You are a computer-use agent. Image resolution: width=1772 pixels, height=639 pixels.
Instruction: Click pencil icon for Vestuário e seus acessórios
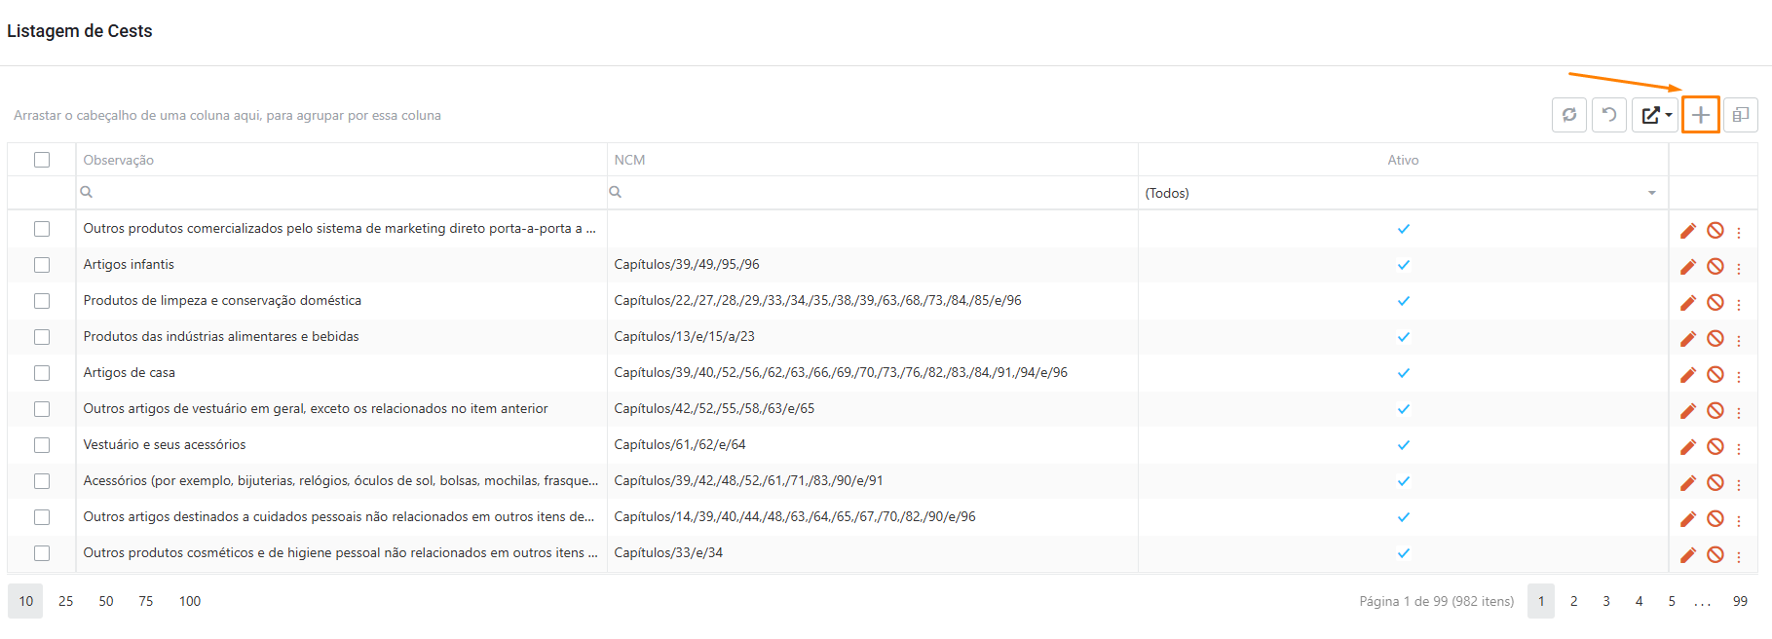(1687, 446)
